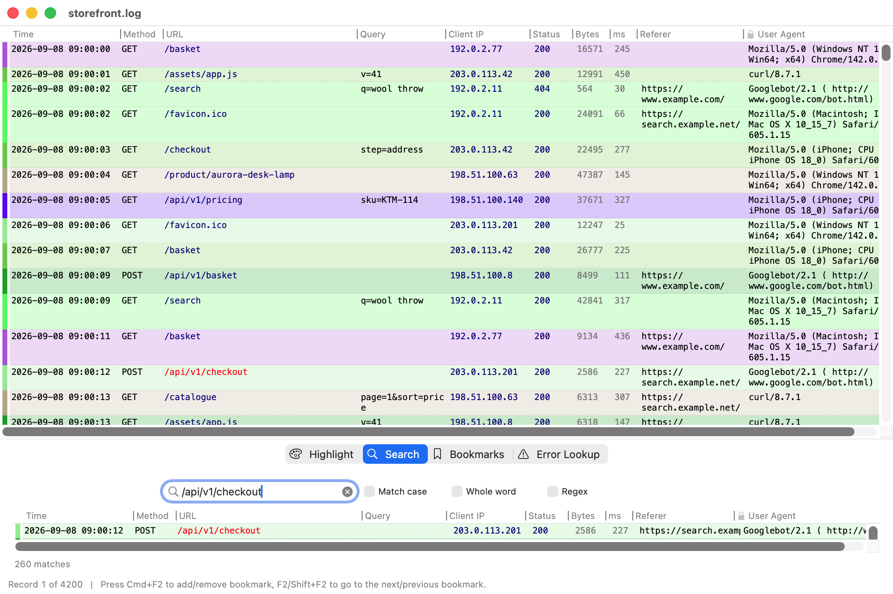The height and width of the screenshot is (594, 893).
Task: Click the sku=KTM-114 query cell
Action: pyautogui.click(x=389, y=200)
